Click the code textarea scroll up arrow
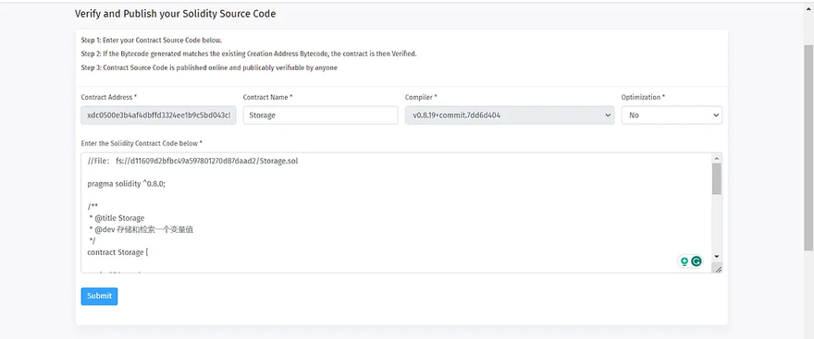 coord(716,158)
